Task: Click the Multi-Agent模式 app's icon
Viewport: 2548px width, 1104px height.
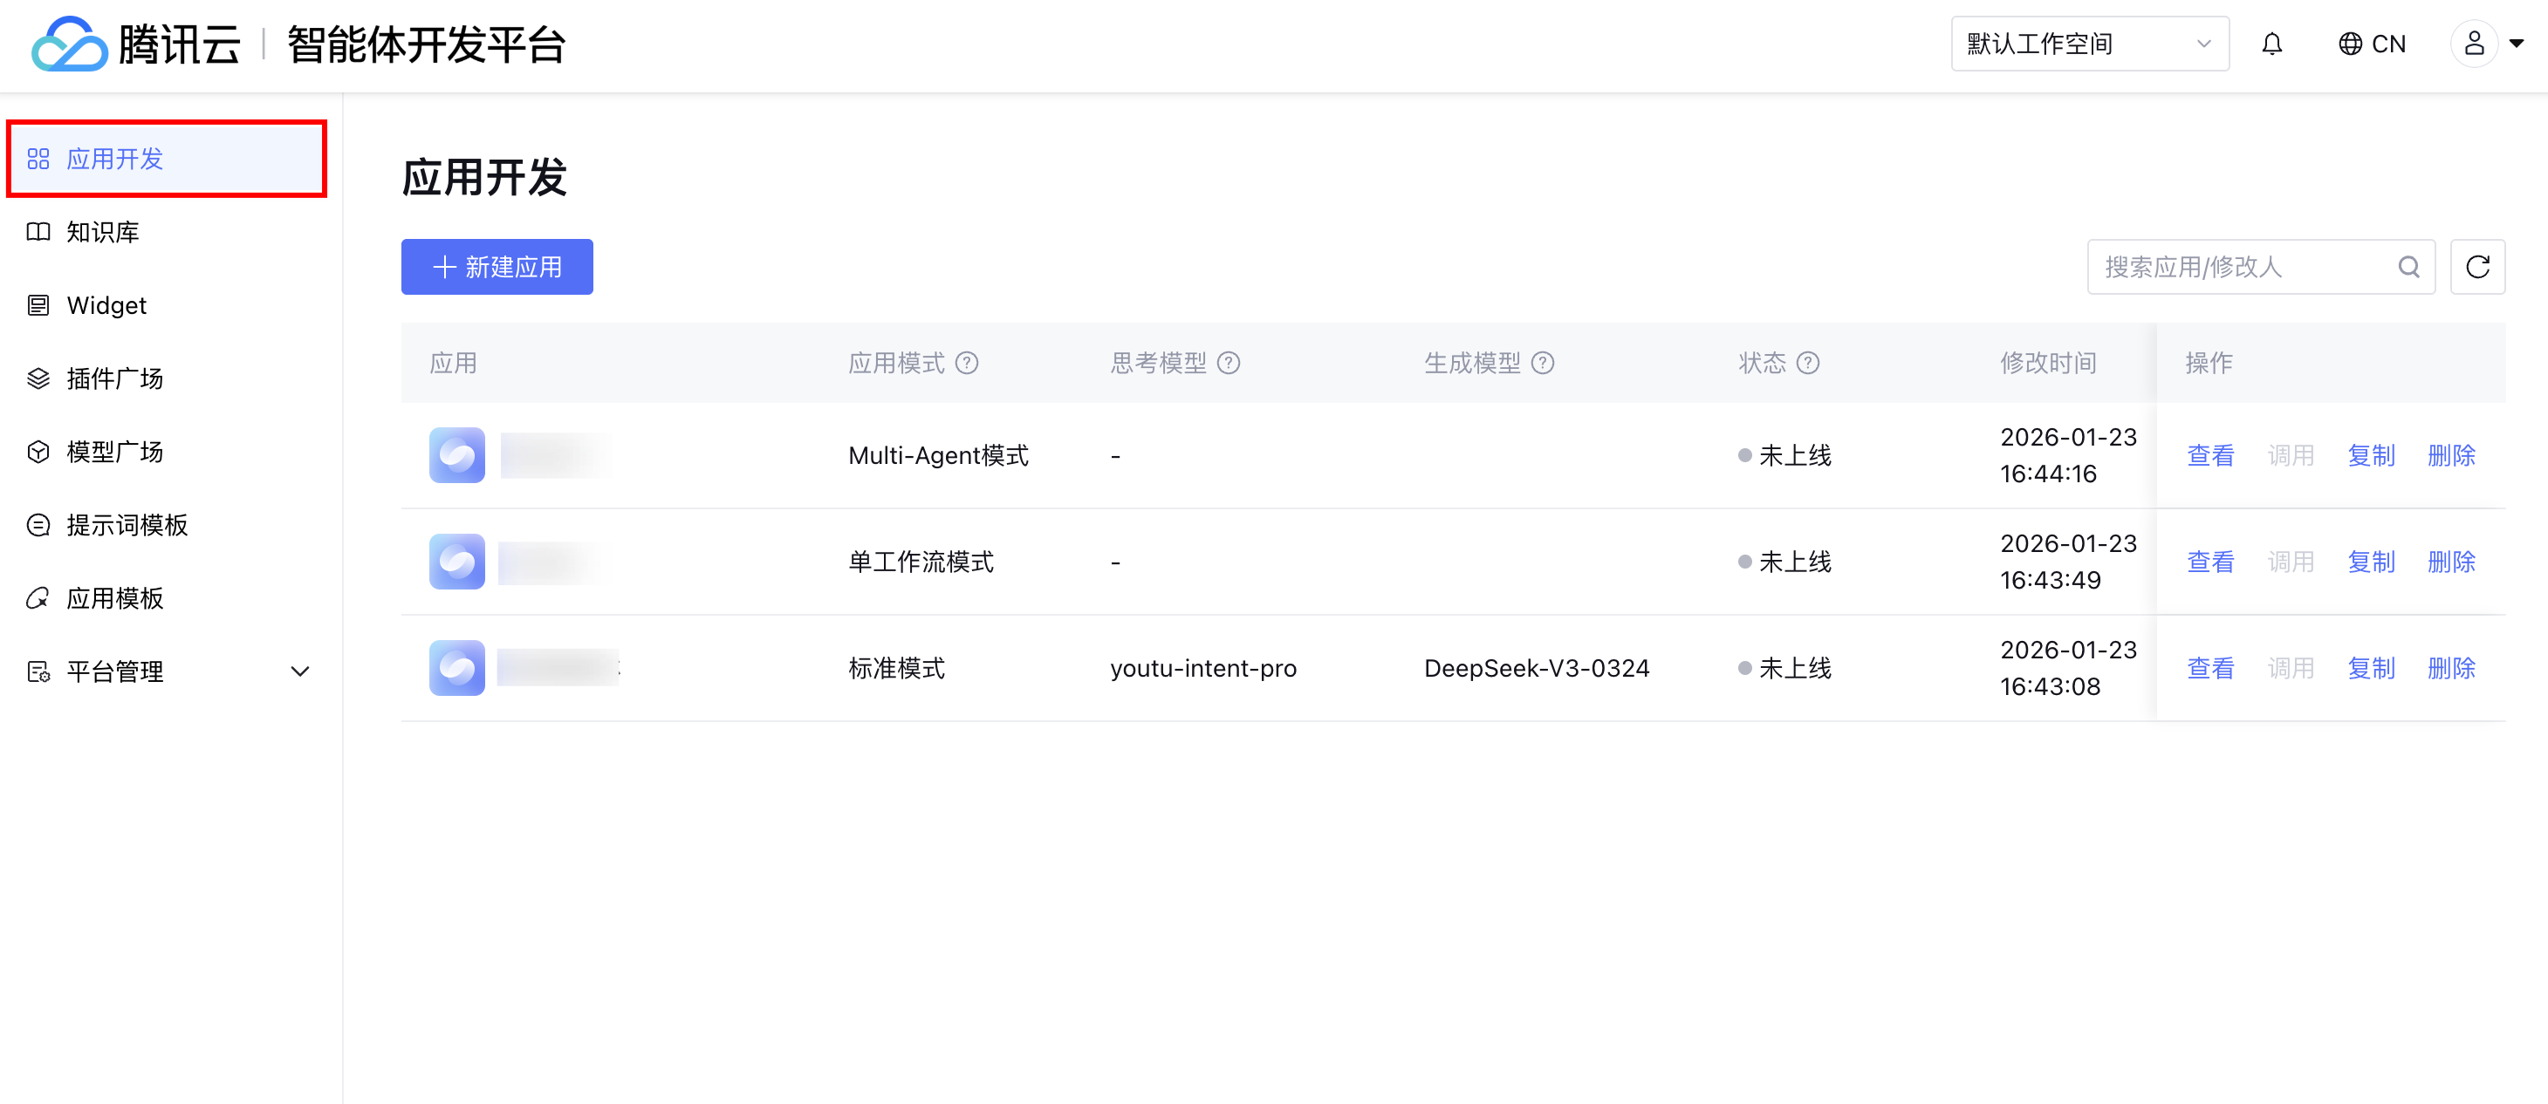Action: (457, 454)
